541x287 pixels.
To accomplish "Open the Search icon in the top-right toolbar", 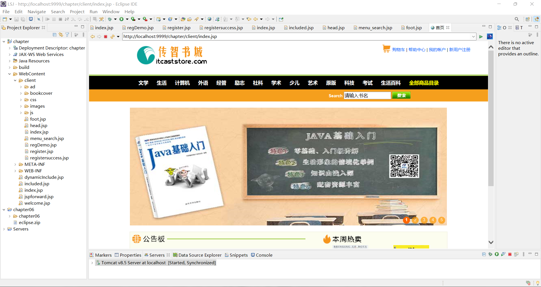I will coord(517,19).
